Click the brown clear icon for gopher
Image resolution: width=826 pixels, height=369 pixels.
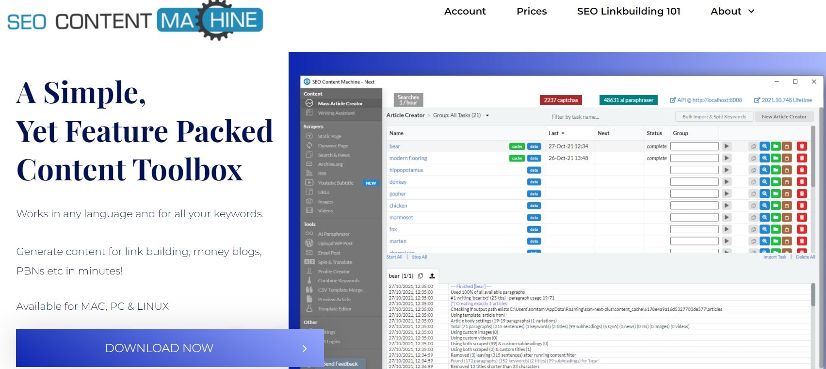point(787,193)
